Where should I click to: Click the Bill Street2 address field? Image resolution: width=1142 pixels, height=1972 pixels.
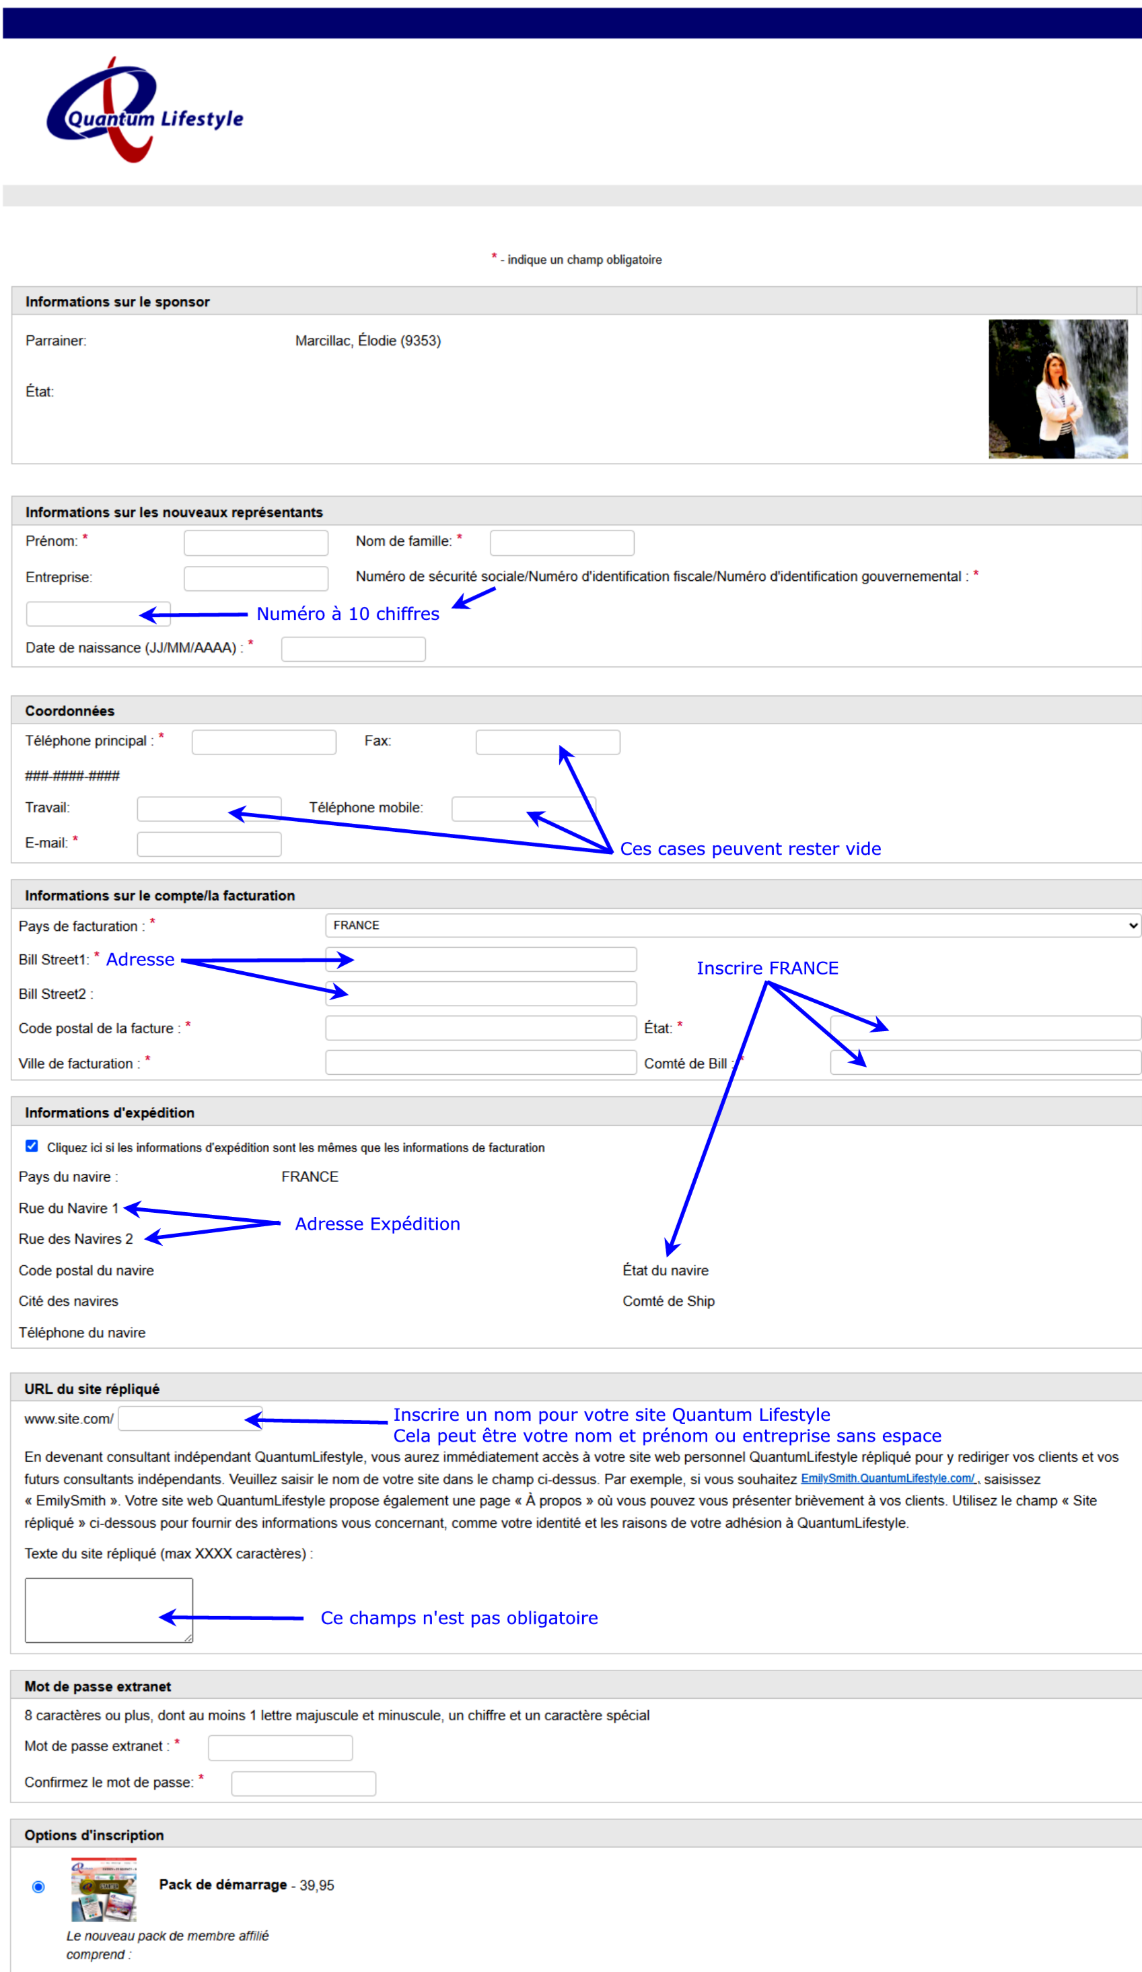[x=481, y=994]
